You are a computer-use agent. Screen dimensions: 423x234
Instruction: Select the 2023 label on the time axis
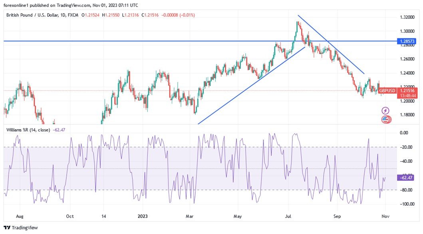tap(143, 216)
